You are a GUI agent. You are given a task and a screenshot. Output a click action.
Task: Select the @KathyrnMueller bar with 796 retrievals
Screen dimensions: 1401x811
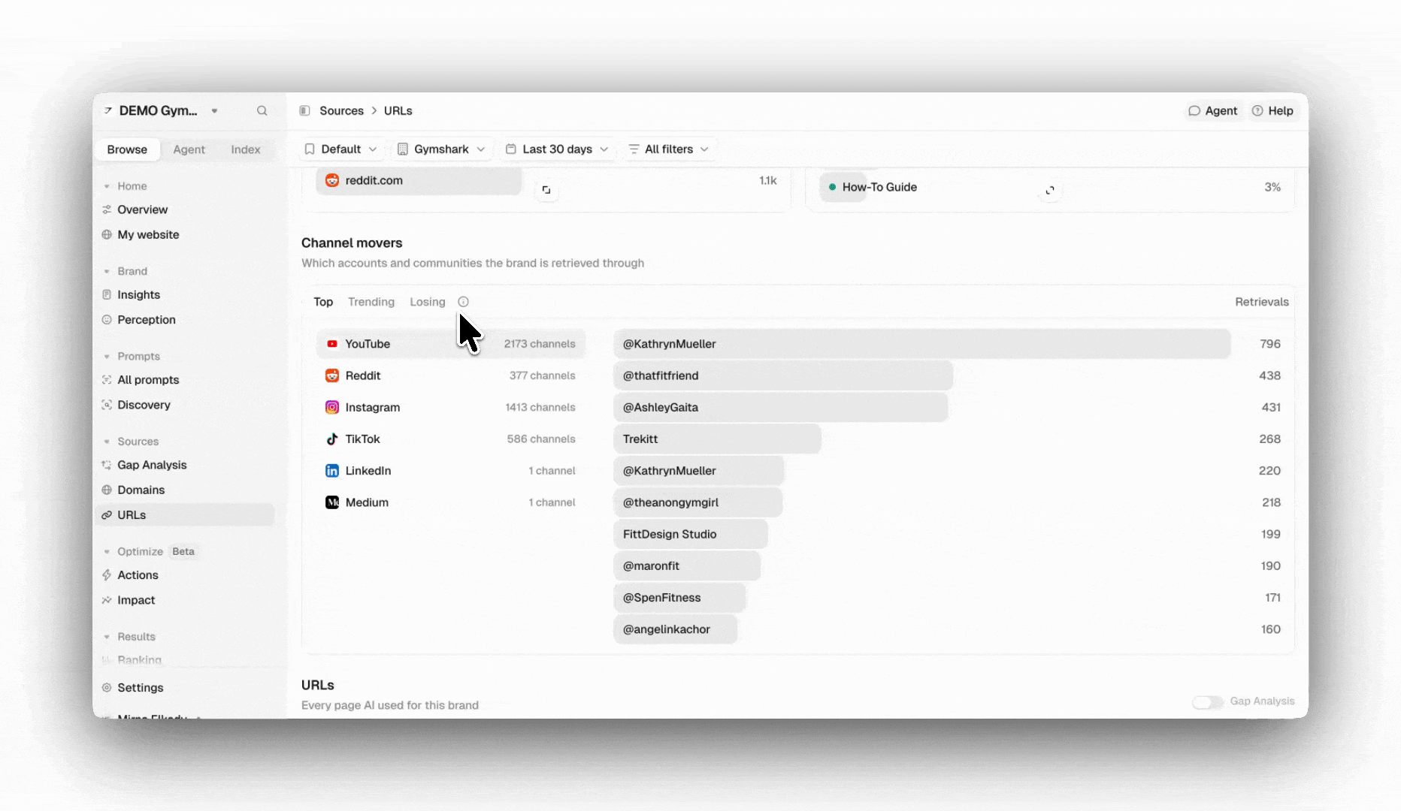click(x=922, y=344)
